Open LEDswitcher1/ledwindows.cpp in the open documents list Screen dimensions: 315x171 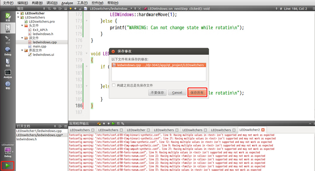(x=39, y=131)
